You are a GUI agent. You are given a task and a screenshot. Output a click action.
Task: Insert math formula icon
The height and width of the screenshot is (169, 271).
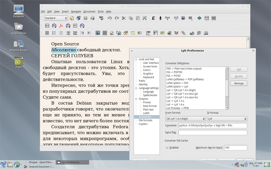(x=176, y=18)
